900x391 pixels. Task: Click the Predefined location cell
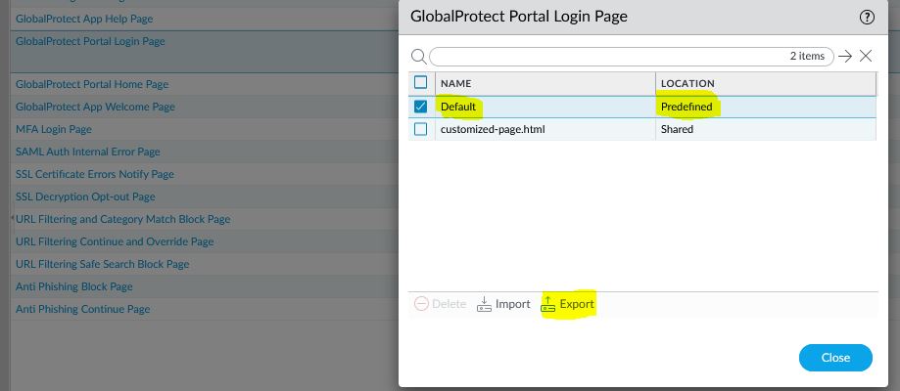click(x=687, y=107)
